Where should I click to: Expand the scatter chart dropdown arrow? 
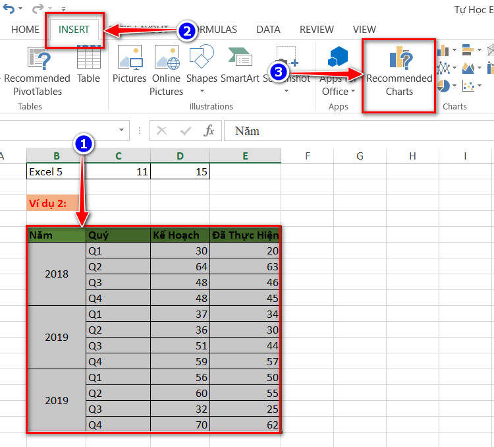point(480,85)
